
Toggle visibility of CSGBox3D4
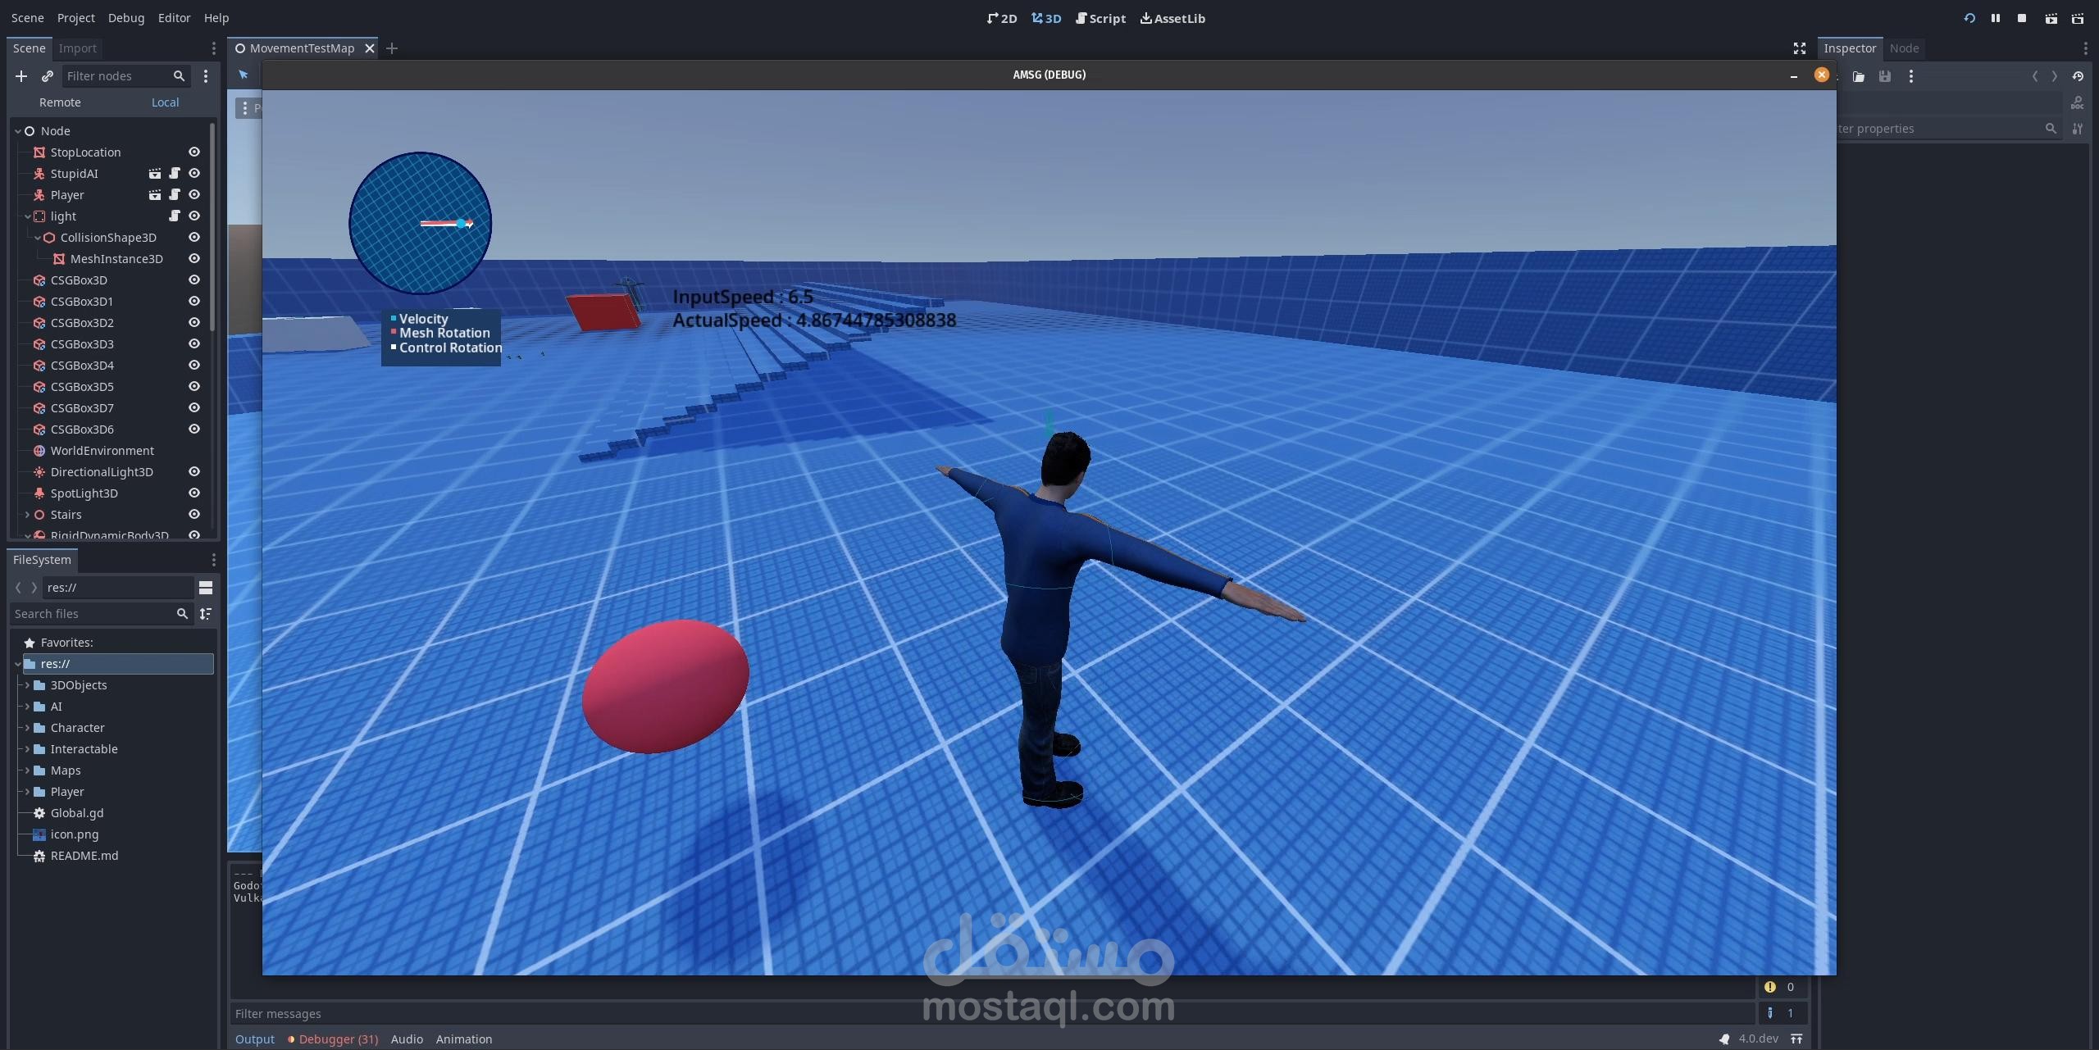(x=194, y=366)
